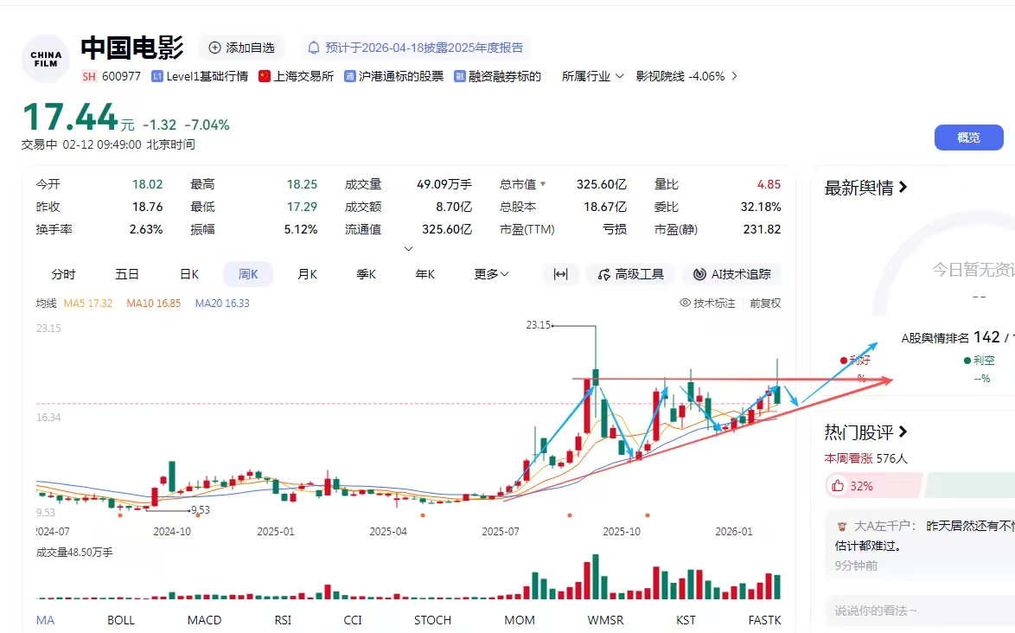The height and width of the screenshot is (633, 1015).
Task: Open AI技术追踪 feature
Action: click(x=731, y=274)
